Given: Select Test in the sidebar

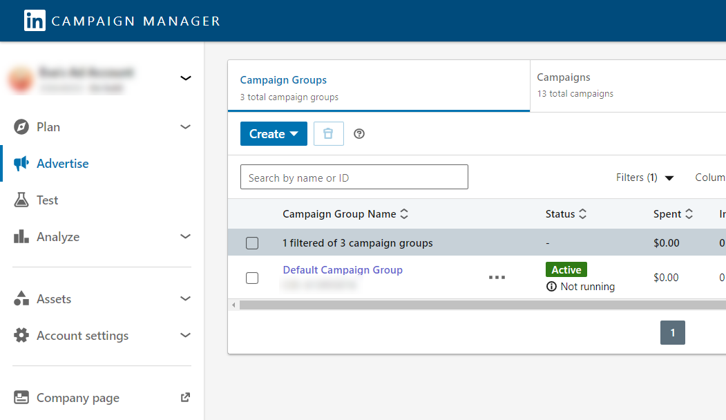Looking at the screenshot, I should tap(47, 200).
